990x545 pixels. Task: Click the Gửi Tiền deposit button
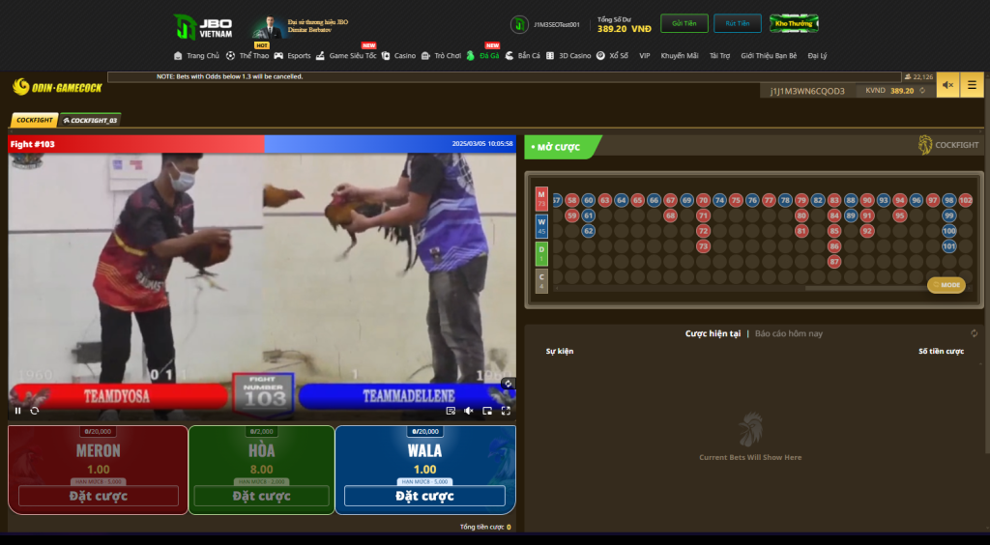coord(684,23)
